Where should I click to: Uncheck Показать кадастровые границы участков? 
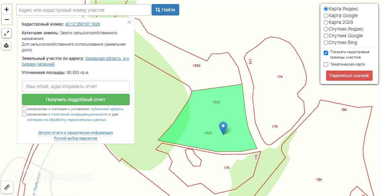click(326, 53)
